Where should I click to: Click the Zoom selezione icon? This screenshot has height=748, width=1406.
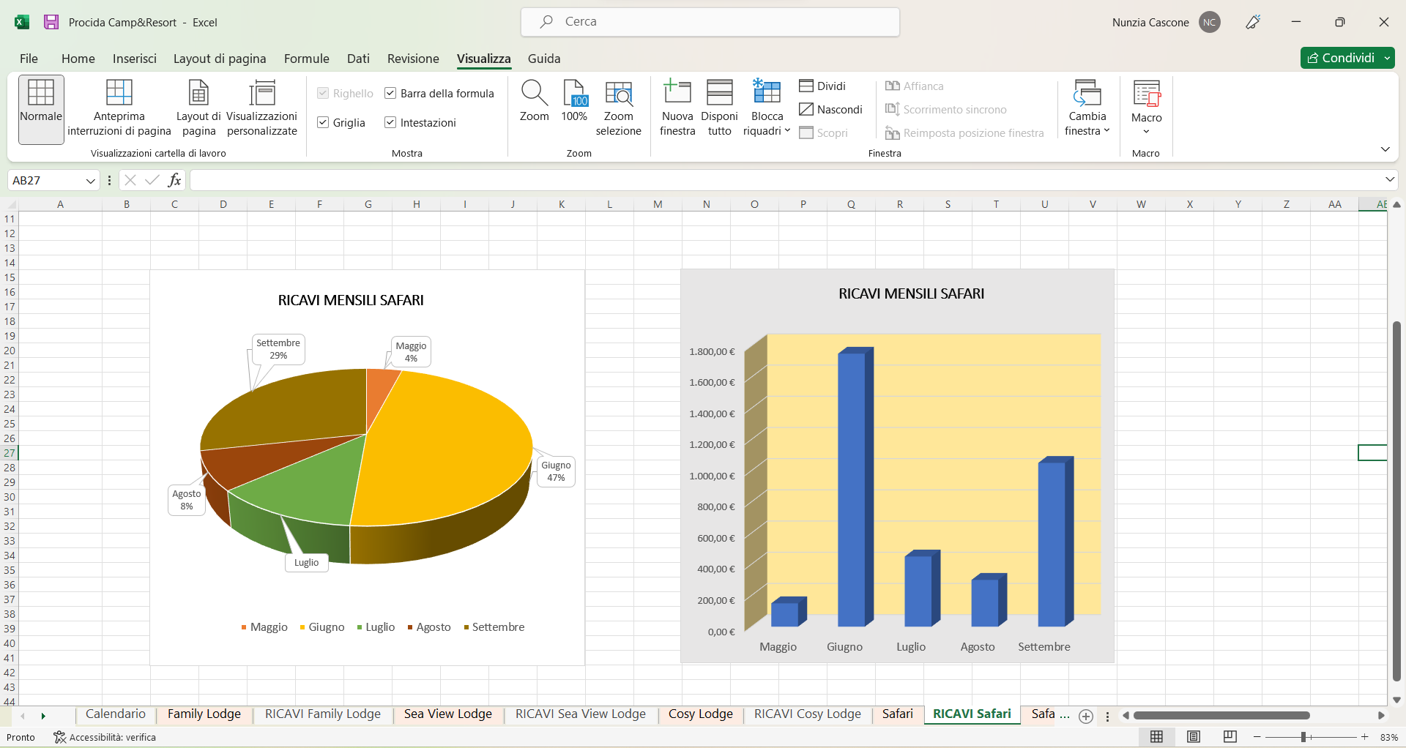click(x=618, y=94)
